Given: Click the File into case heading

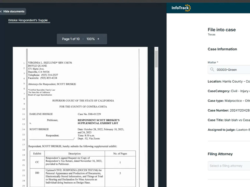Looking at the screenshot, I should (x=222, y=30).
